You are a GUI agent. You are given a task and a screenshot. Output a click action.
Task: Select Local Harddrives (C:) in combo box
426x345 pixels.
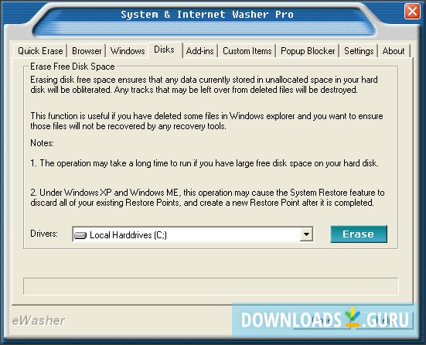pos(193,234)
